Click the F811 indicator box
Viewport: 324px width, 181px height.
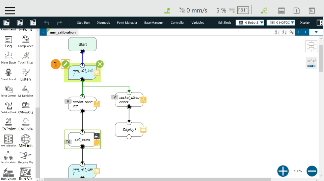coord(243,10)
